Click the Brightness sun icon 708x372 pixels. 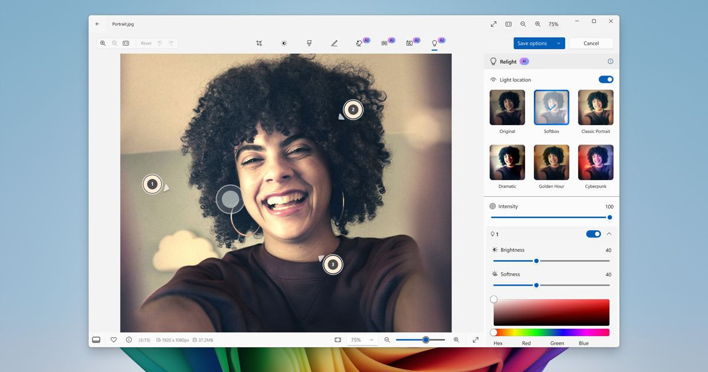[x=495, y=250]
